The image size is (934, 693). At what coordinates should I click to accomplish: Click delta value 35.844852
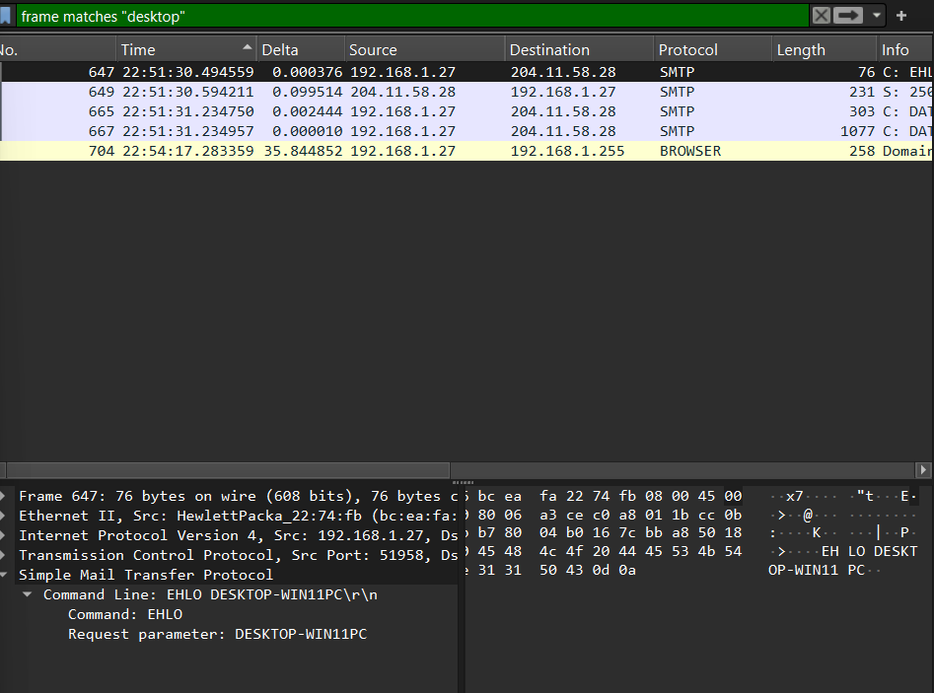303,151
